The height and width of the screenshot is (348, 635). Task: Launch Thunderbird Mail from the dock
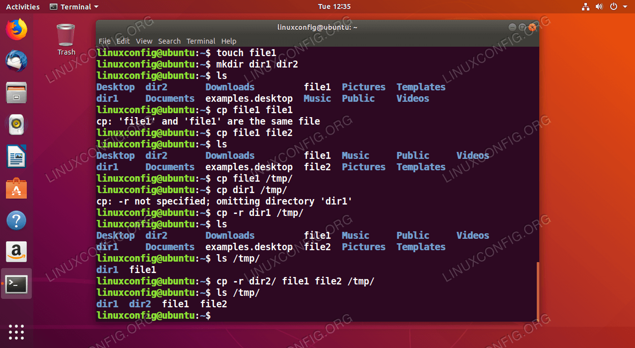pos(16,61)
